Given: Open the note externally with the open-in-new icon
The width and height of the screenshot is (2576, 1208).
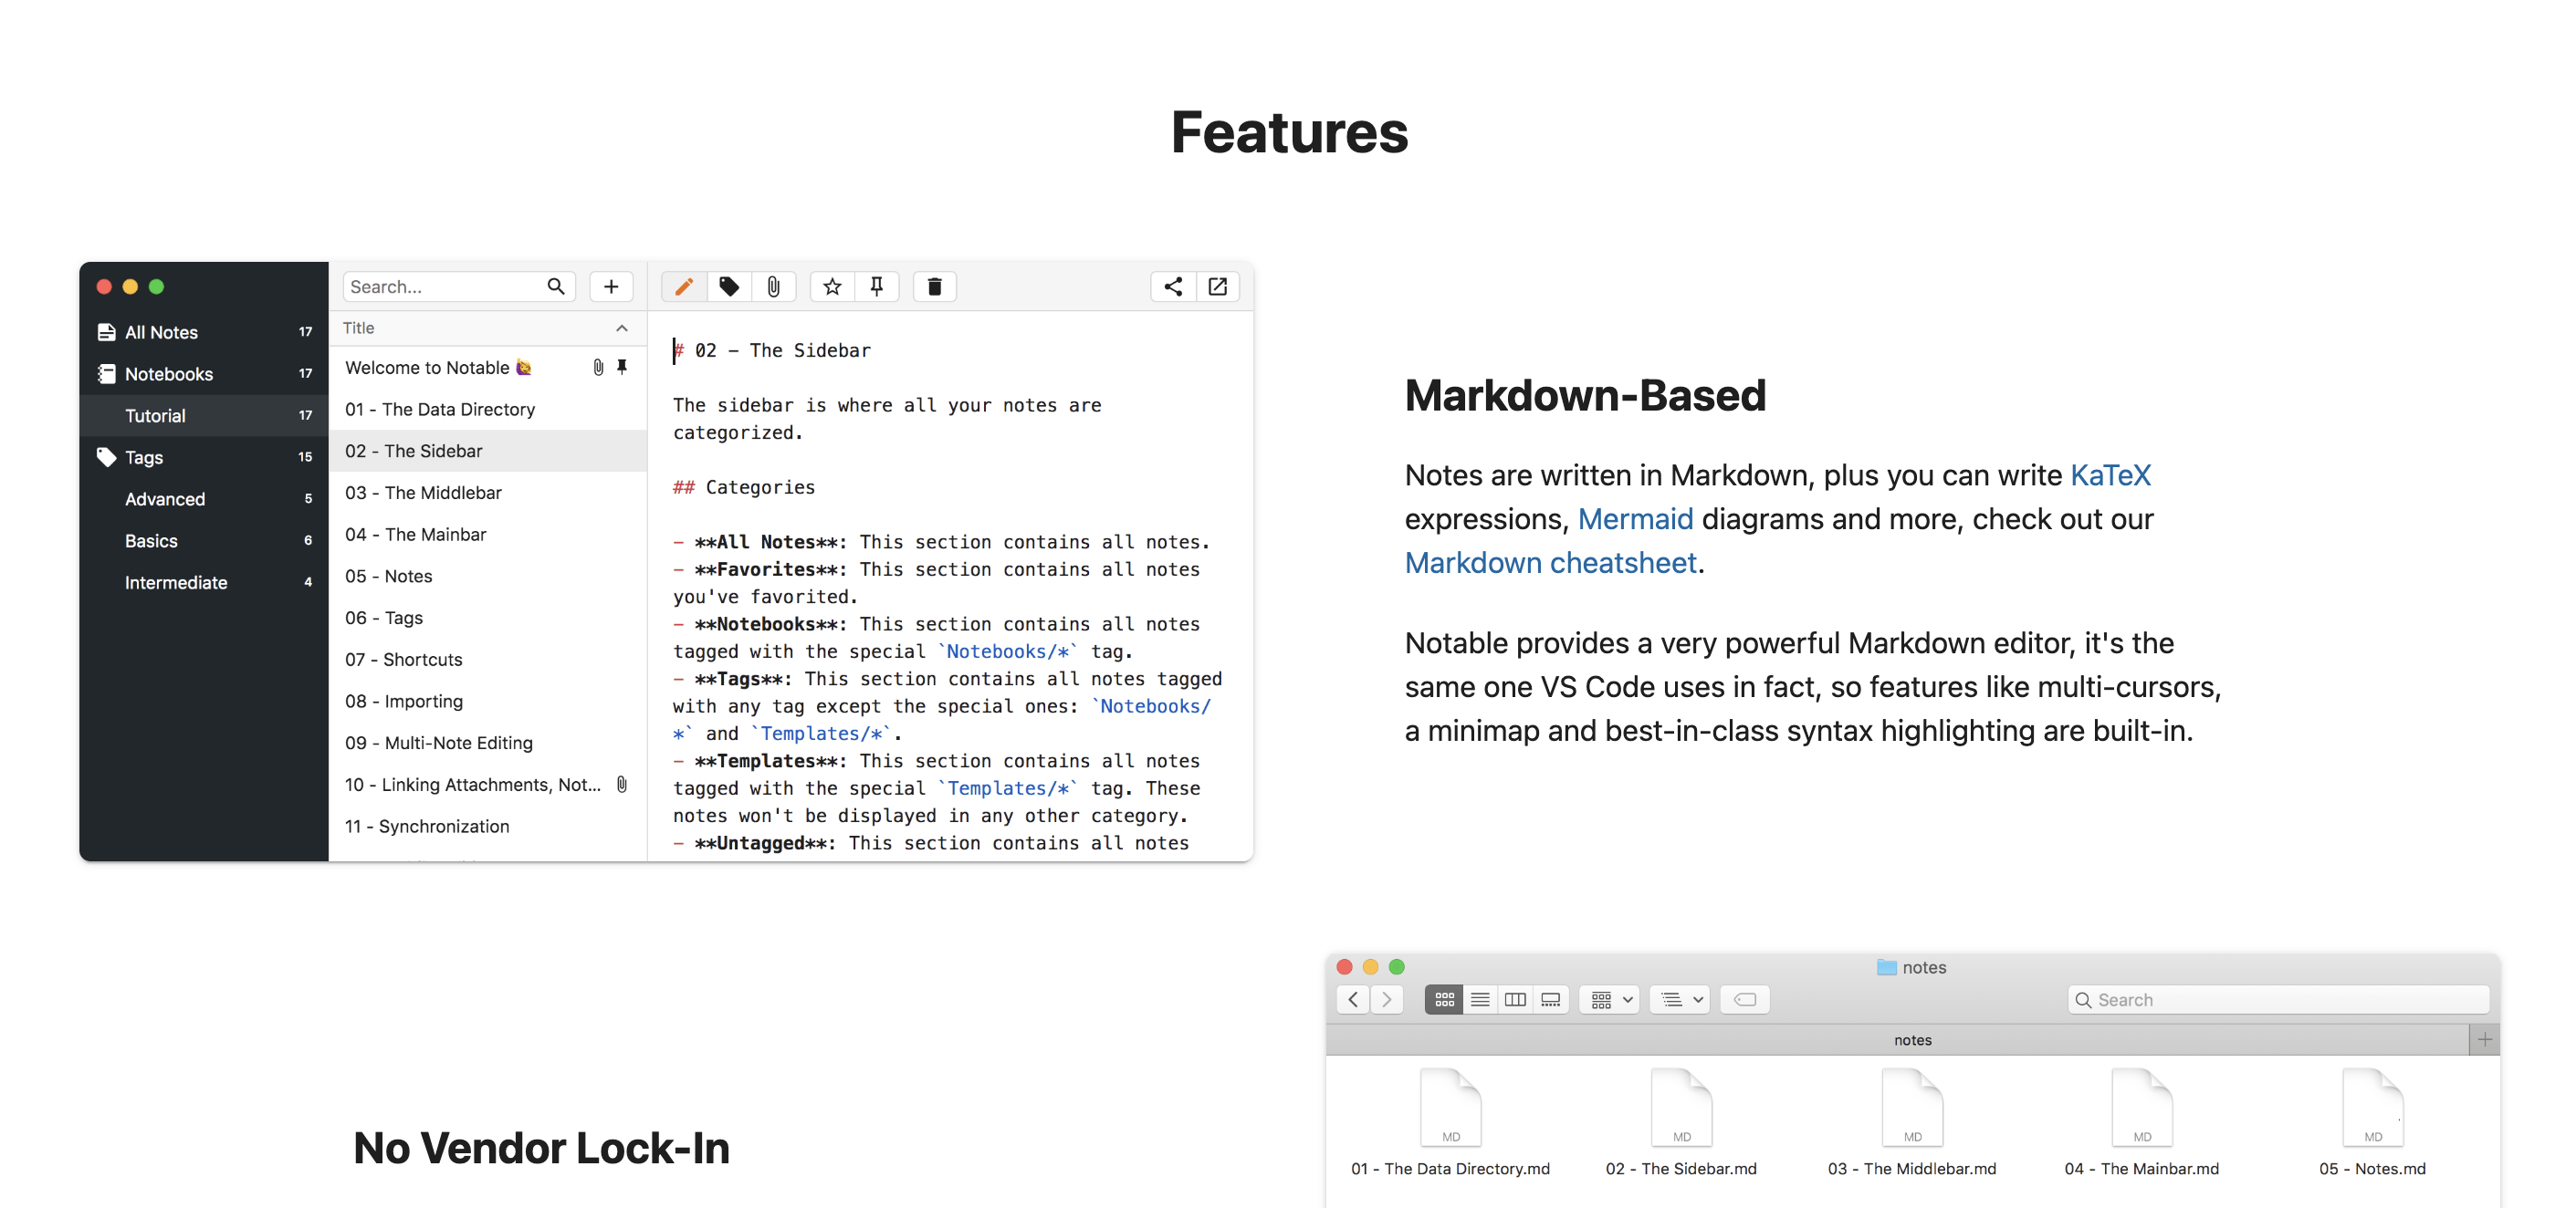Looking at the screenshot, I should [1218, 286].
